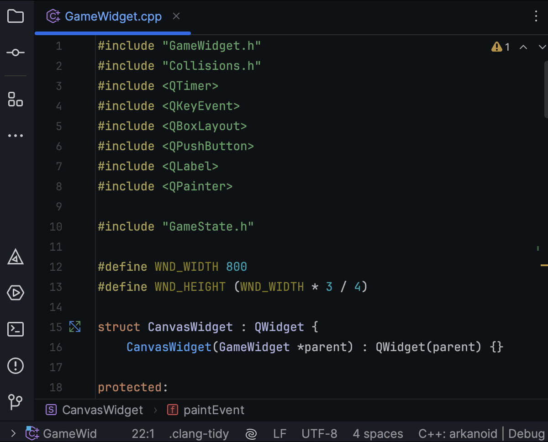This screenshot has height=442, width=548.
Task: Open the Structure tool window icon
Action: (x=16, y=99)
